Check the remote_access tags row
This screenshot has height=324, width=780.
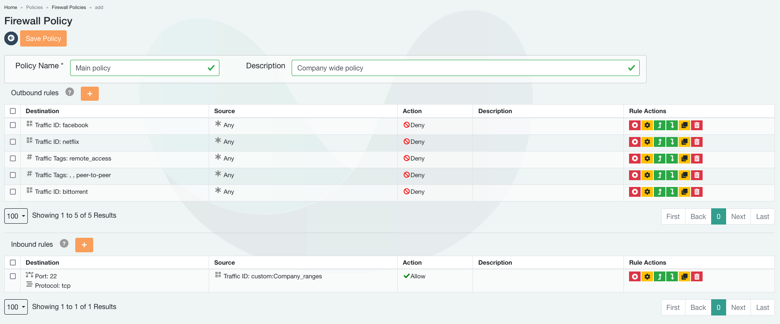pos(13,158)
